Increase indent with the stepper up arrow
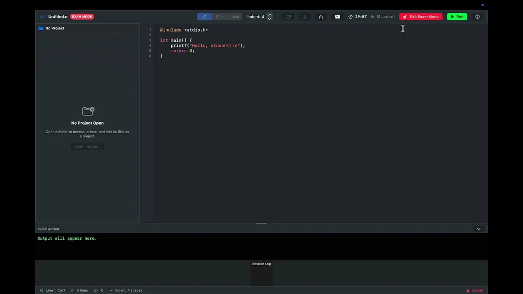Image resolution: width=523 pixels, height=294 pixels. point(270,15)
